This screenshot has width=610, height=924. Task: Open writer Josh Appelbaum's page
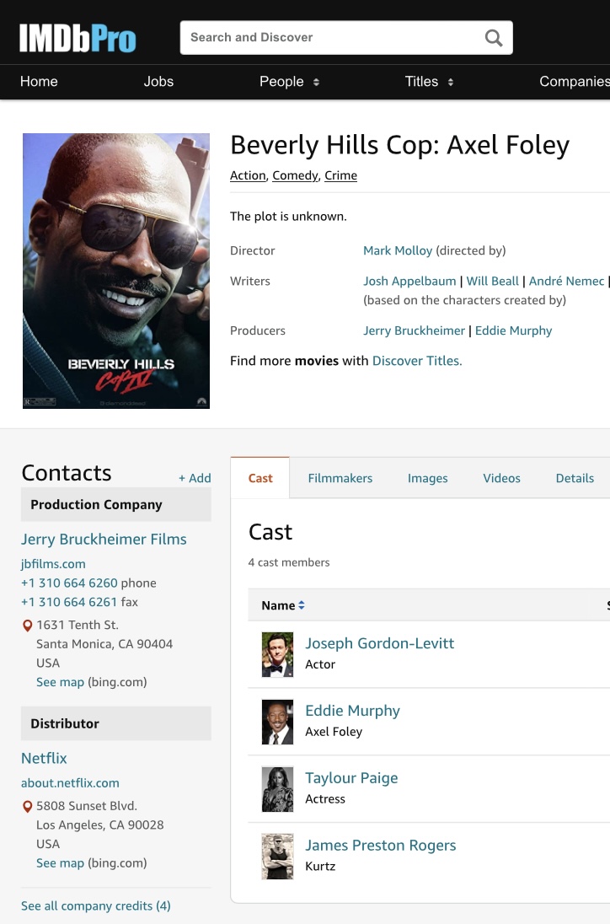pos(409,281)
